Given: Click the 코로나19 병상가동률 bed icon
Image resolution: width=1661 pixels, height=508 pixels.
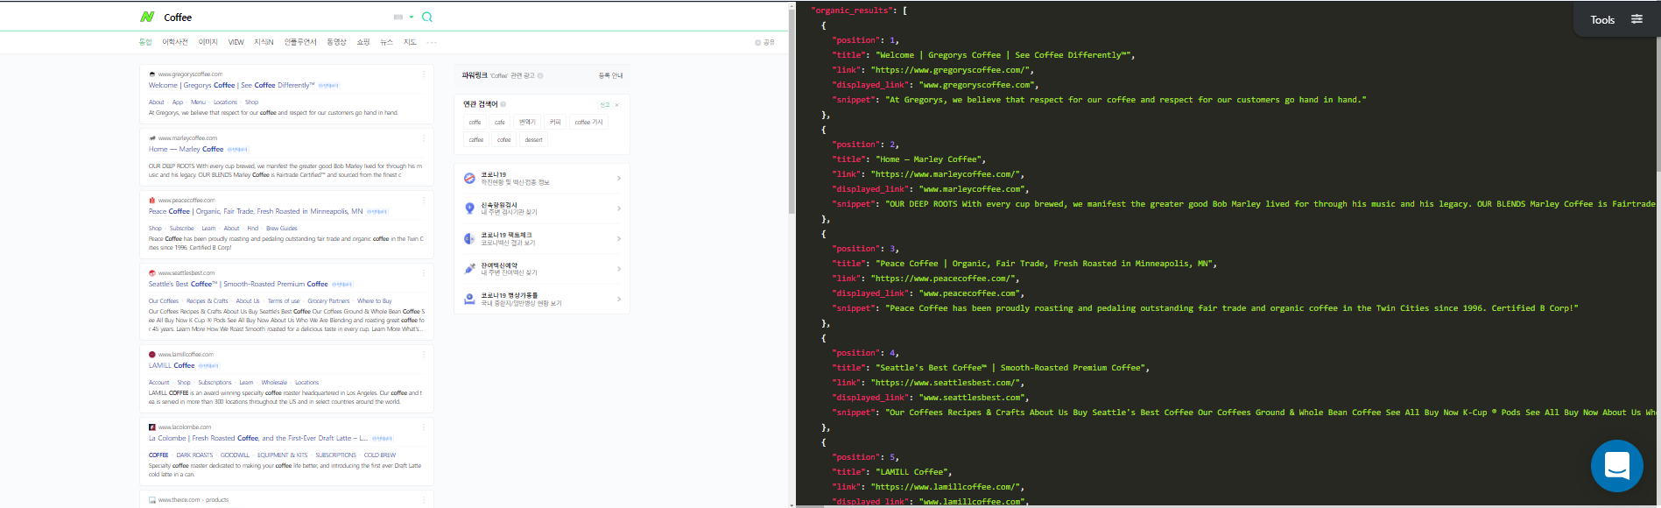Looking at the screenshot, I should point(469,299).
